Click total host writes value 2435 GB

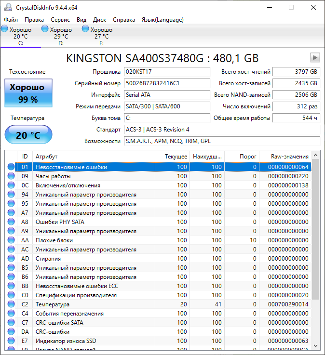296,83
